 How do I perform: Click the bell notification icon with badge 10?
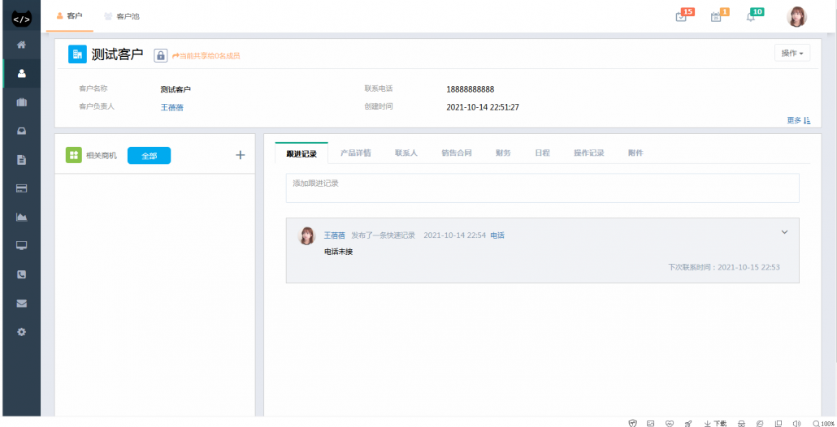click(x=751, y=17)
